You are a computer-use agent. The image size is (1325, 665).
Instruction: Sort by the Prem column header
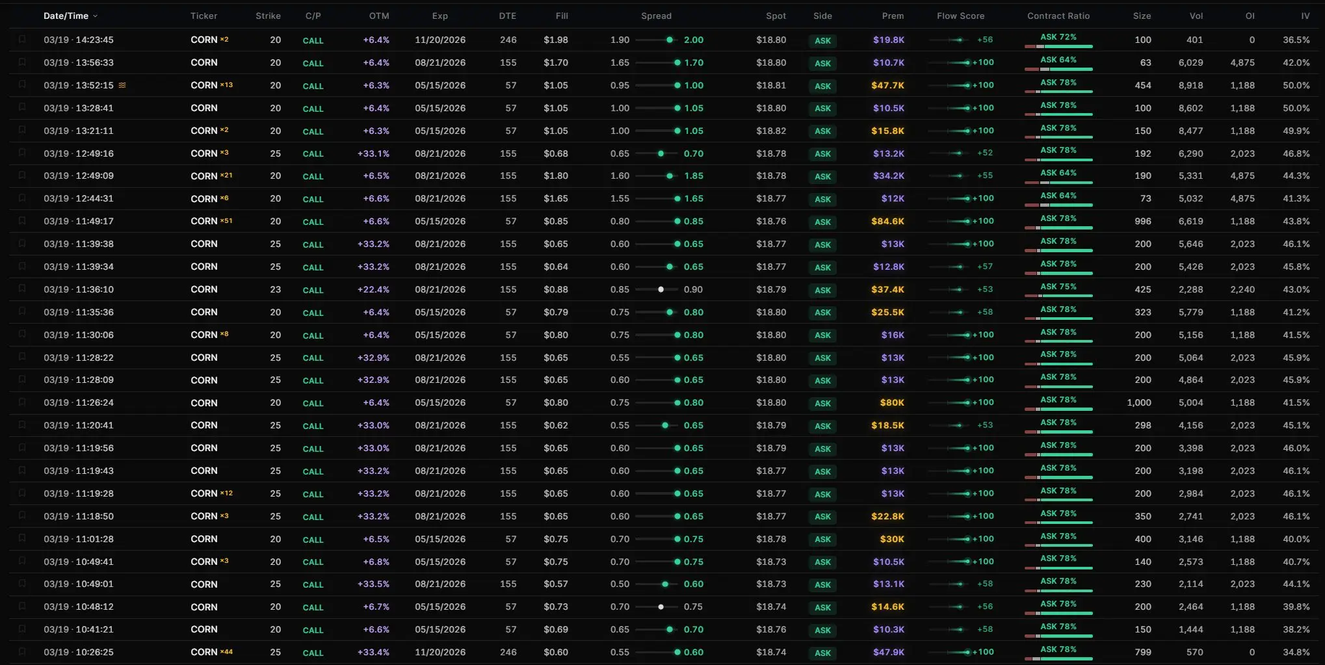893,16
